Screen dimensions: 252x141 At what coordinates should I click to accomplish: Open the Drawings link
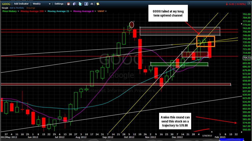(x=31, y=8)
